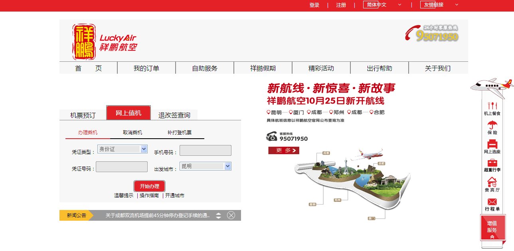This screenshot has width=514, height=251.
Task: Click the insurance (保险) umbrella icon
Action: [x=492, y=127]
